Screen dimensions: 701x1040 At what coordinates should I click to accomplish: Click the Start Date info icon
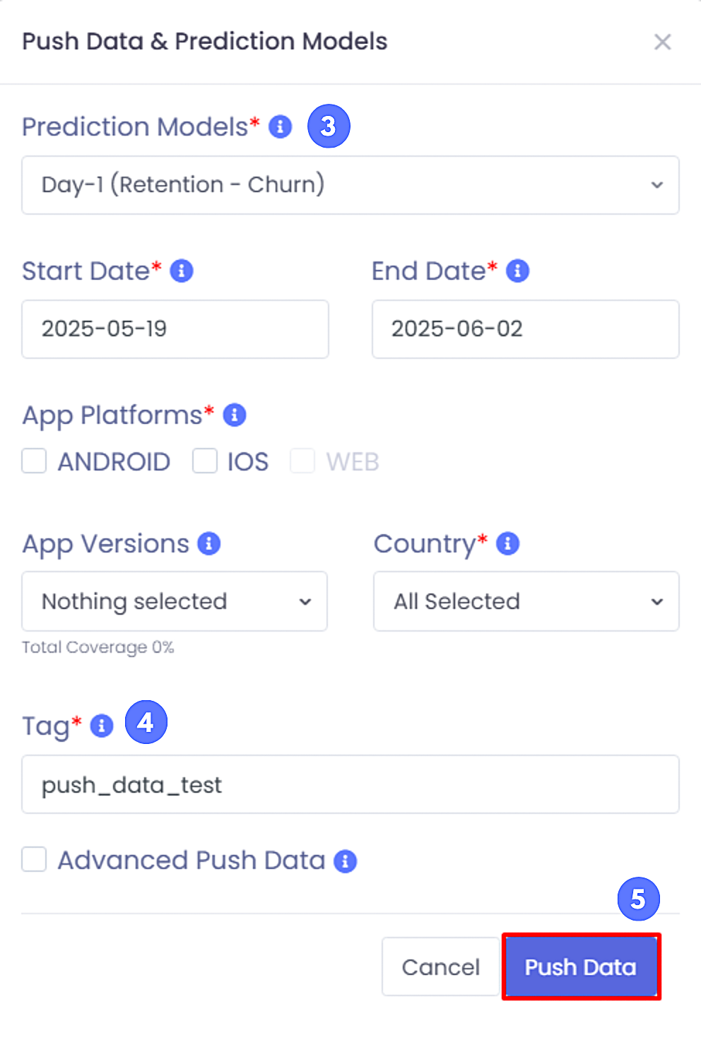pos(182,271)
